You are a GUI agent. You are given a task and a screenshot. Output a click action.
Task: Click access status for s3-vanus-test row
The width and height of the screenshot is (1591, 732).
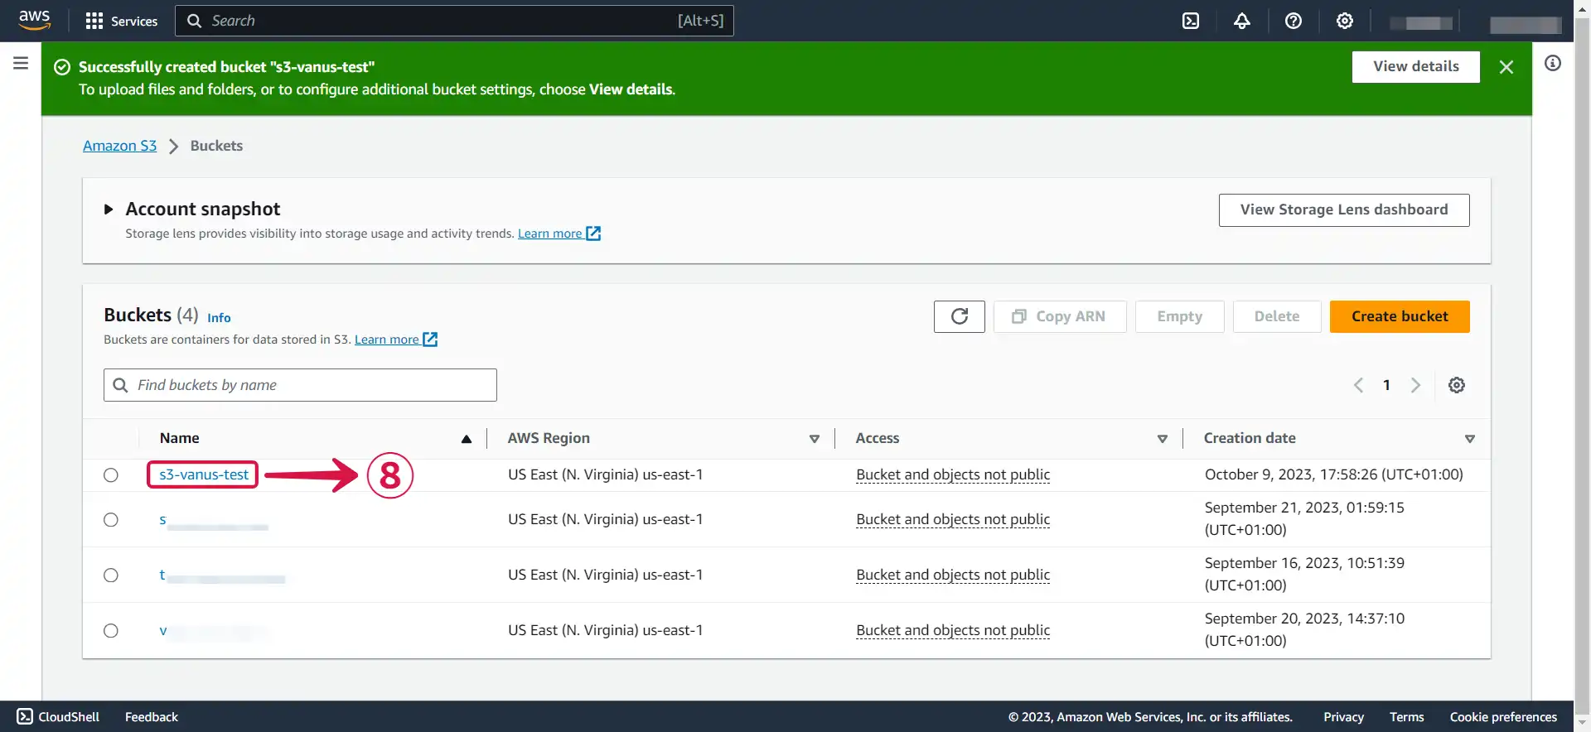click(953, 474)
